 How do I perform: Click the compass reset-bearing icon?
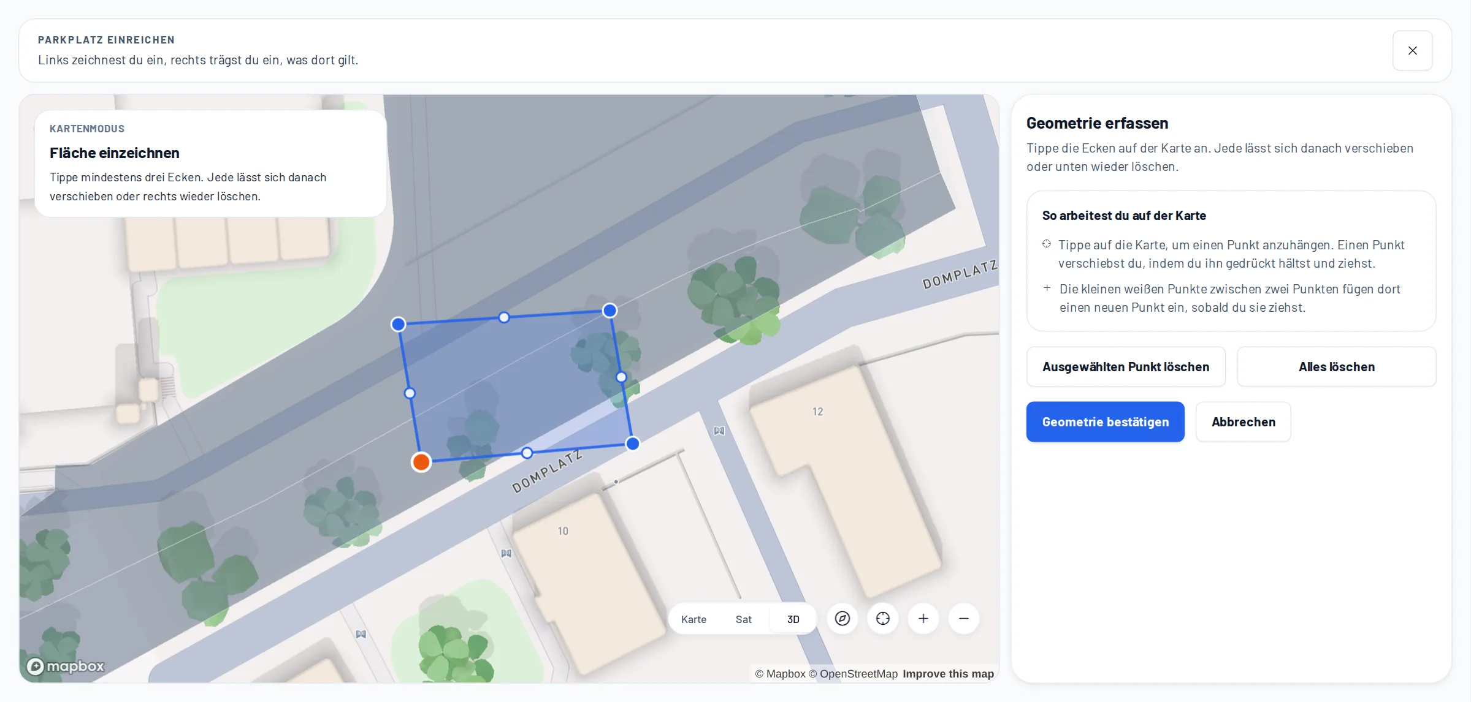(842, 619)
